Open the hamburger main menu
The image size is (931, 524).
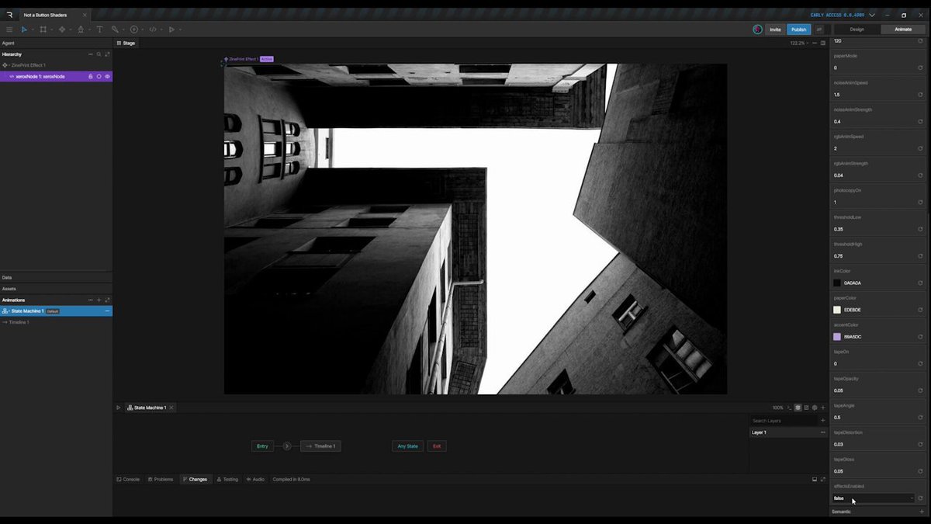[x=9, y=29]
